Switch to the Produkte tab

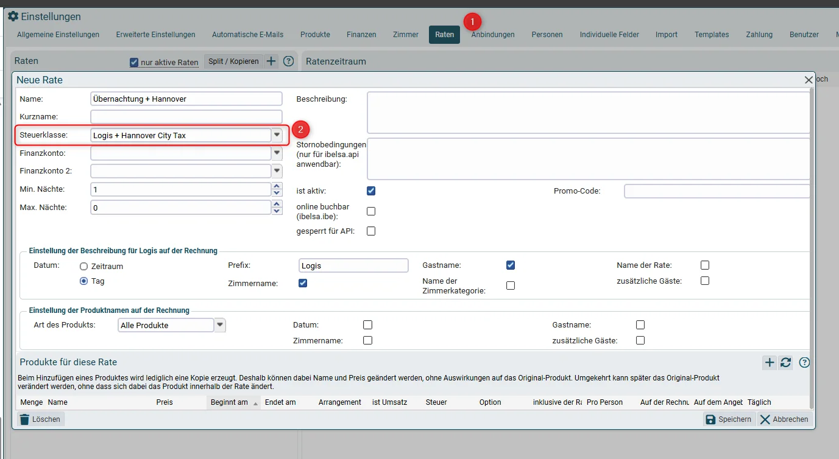tap(315, 35)
